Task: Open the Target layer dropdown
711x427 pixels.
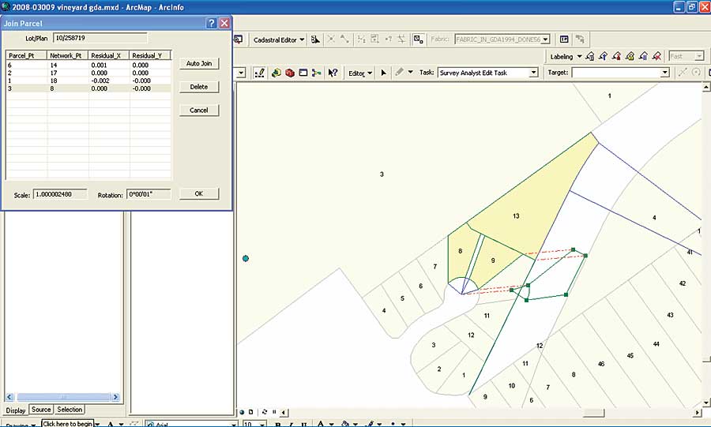Action: tap(664, 73)
